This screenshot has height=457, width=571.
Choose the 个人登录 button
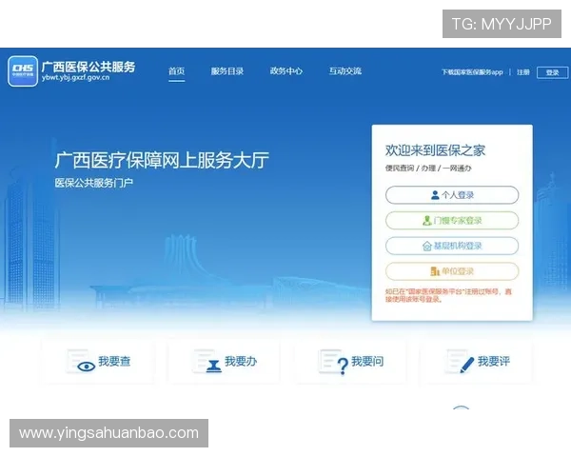452,195
